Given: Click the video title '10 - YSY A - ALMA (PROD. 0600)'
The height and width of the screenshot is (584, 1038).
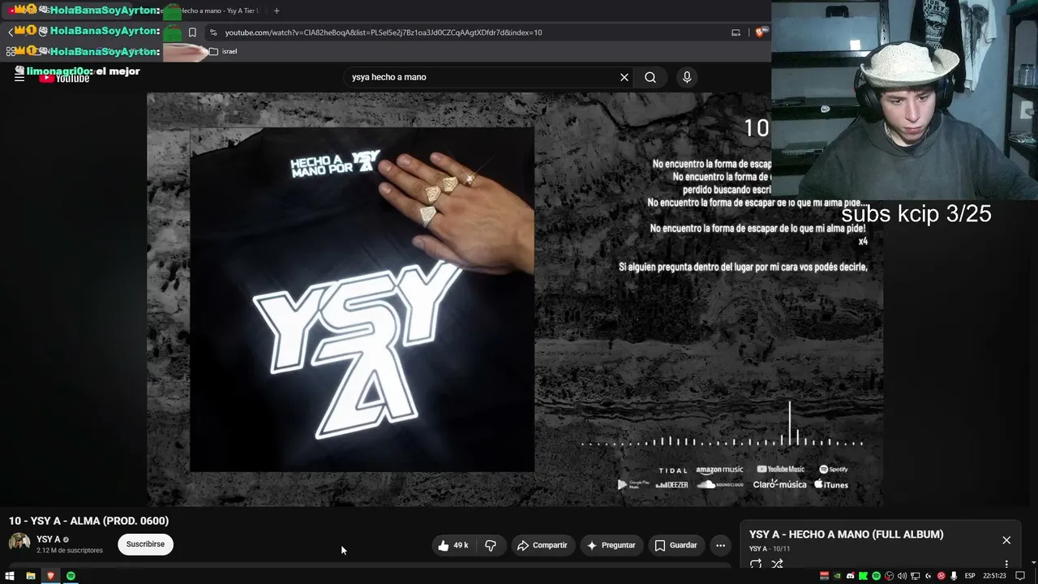Looking at the screenshot, I should pos(89,521).
